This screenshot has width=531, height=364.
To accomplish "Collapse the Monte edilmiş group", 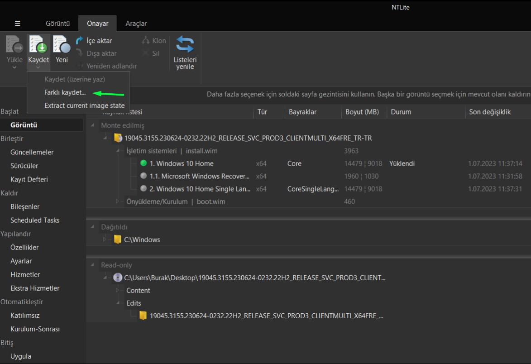I will click(92, 125).
